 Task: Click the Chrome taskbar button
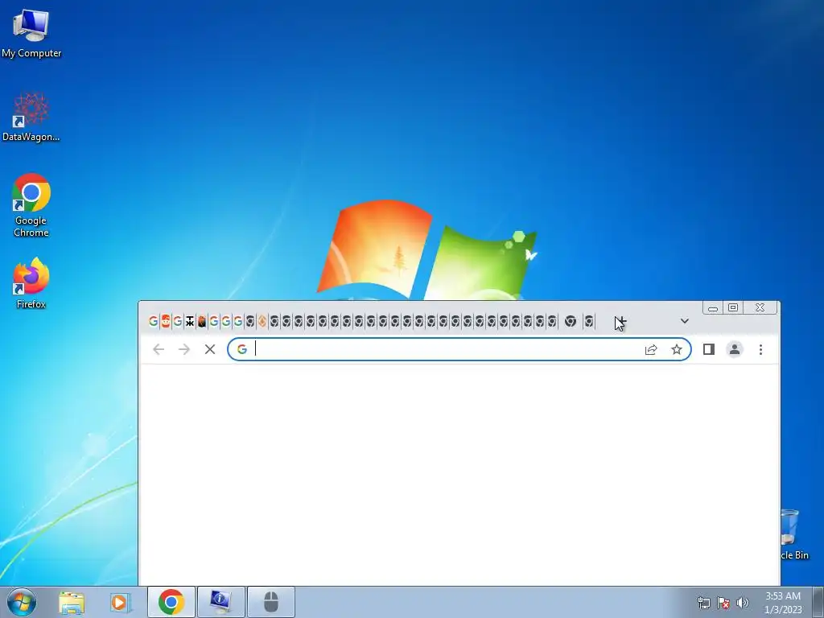(x=171, y=602)
